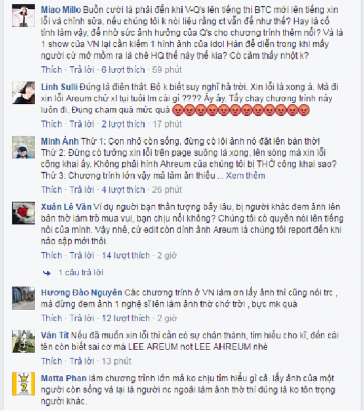Screen dimensions: 364x412
Task: Click Matta Phan's crown avatar
Action: point(23,384)
